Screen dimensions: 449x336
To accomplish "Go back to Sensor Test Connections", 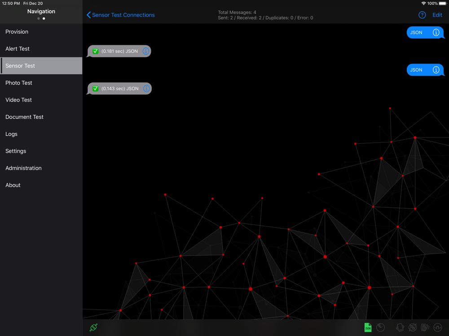I will coord(120,15).
